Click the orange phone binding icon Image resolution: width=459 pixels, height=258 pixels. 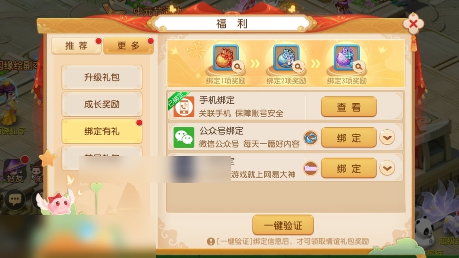[184, 107]
